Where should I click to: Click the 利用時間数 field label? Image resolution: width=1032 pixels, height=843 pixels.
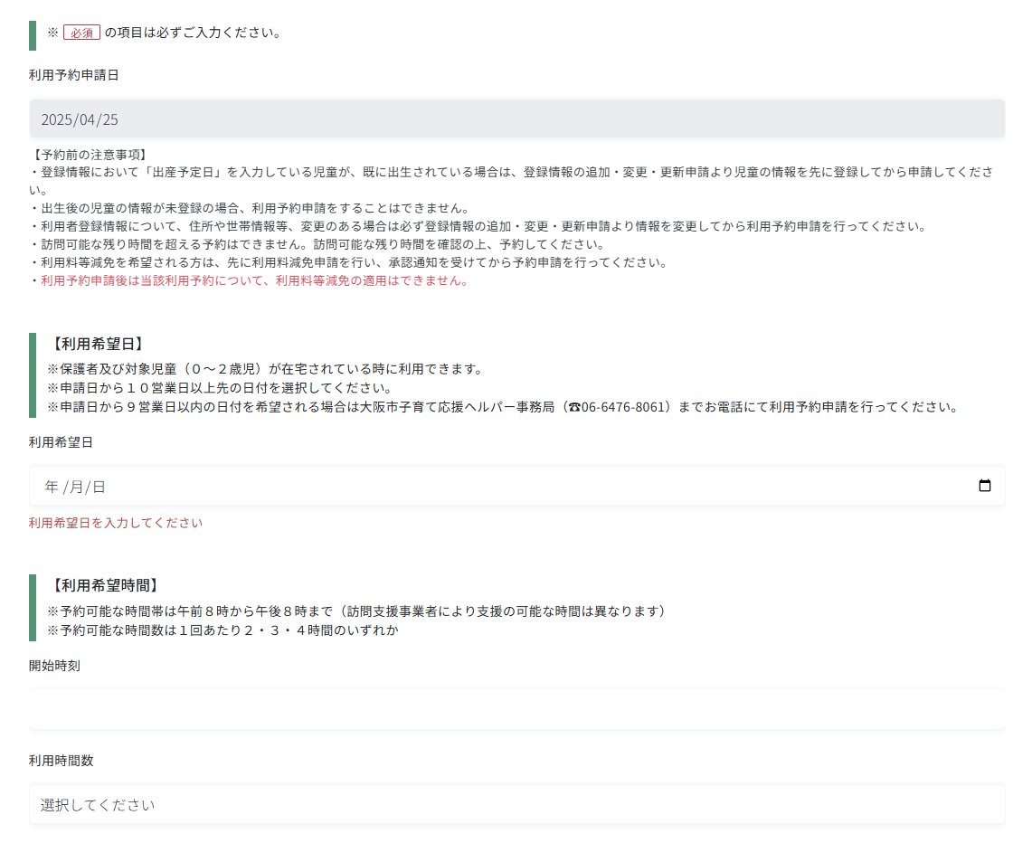click(61, 761)
